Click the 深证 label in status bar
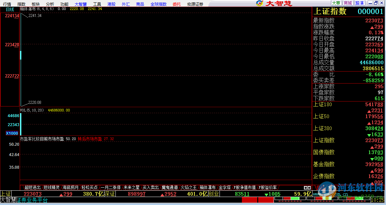This screenshot has width=386, height=205. coord(110,194)
